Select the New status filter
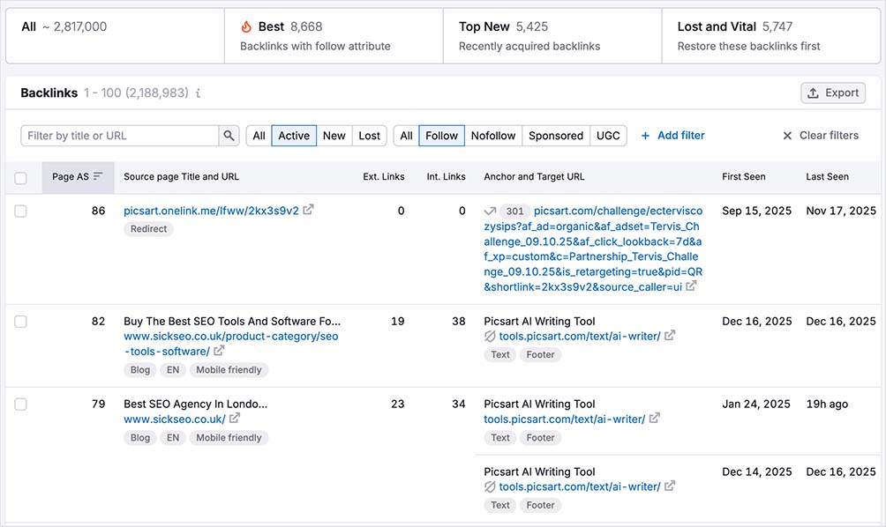The image size is (886, 527). tap(334, 136)
